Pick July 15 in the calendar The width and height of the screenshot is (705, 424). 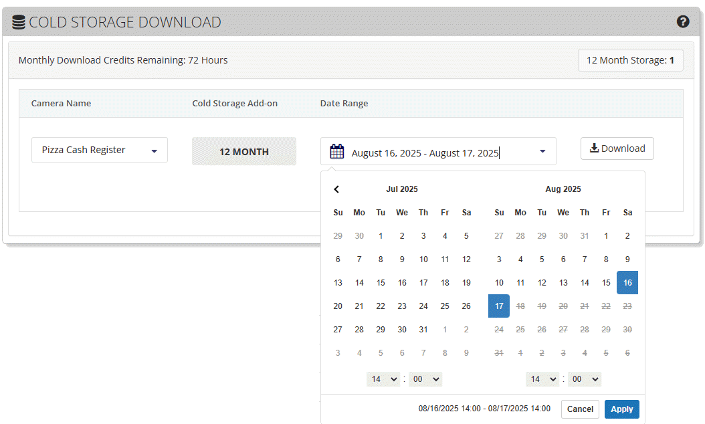point(381,282)
